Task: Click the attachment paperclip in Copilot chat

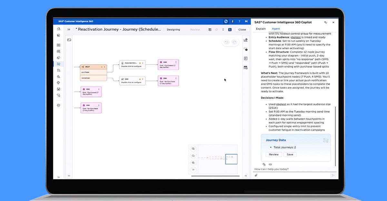Action: tap(256, 175)
